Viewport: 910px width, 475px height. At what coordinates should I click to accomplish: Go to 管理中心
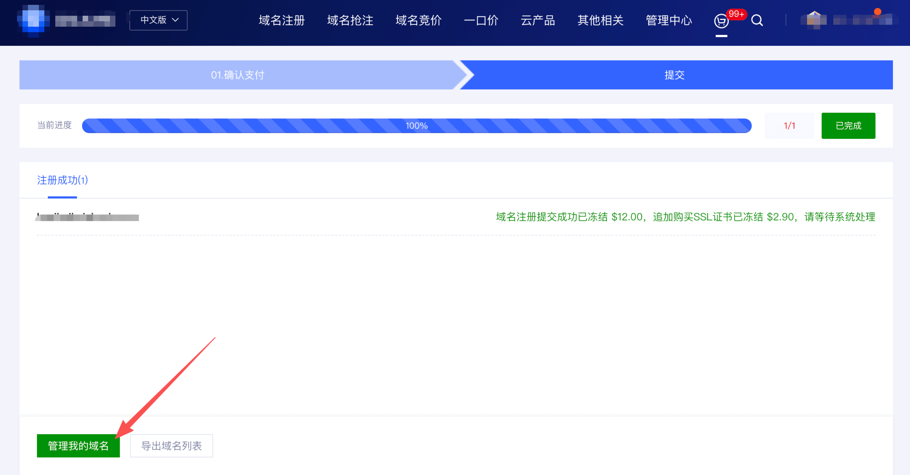pyautogui.click(x=668, y=20)
